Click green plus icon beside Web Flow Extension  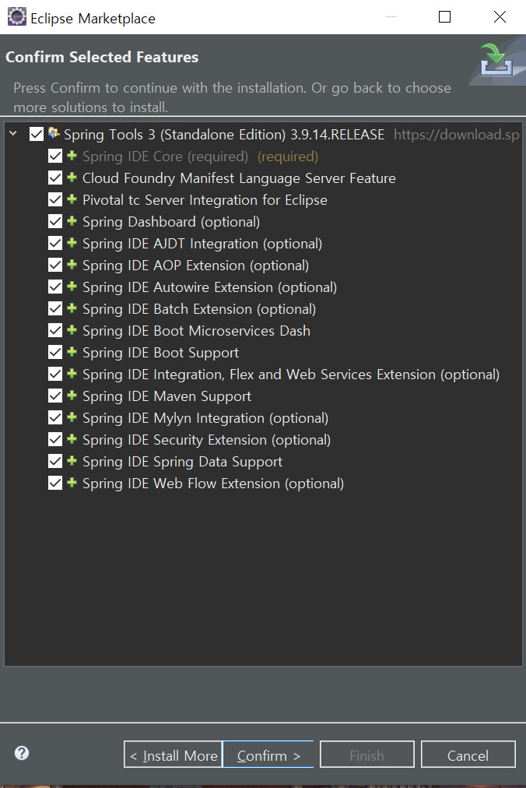(72, 483)
